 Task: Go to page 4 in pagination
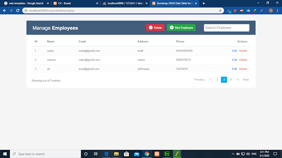(231, 80)
